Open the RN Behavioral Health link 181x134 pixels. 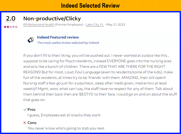[39, 25]
